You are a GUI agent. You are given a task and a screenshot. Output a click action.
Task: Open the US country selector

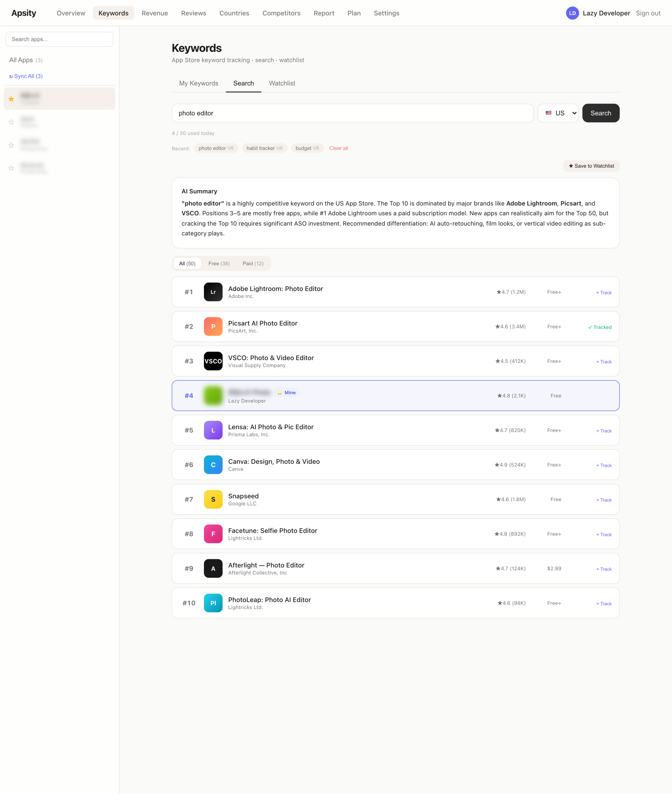pos(558,113)
